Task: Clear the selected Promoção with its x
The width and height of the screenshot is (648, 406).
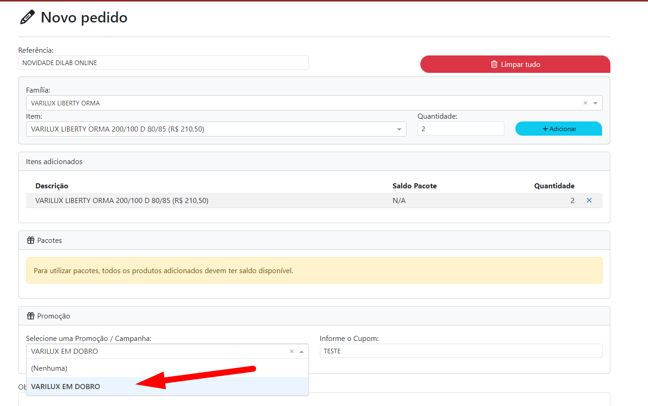Action: [291, 351]
